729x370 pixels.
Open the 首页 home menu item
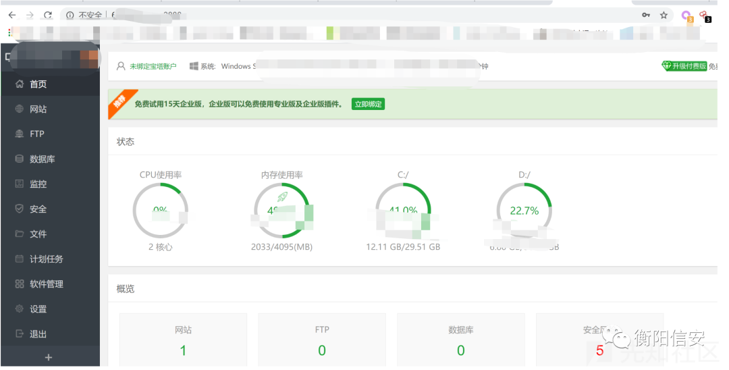pos(50,84)
